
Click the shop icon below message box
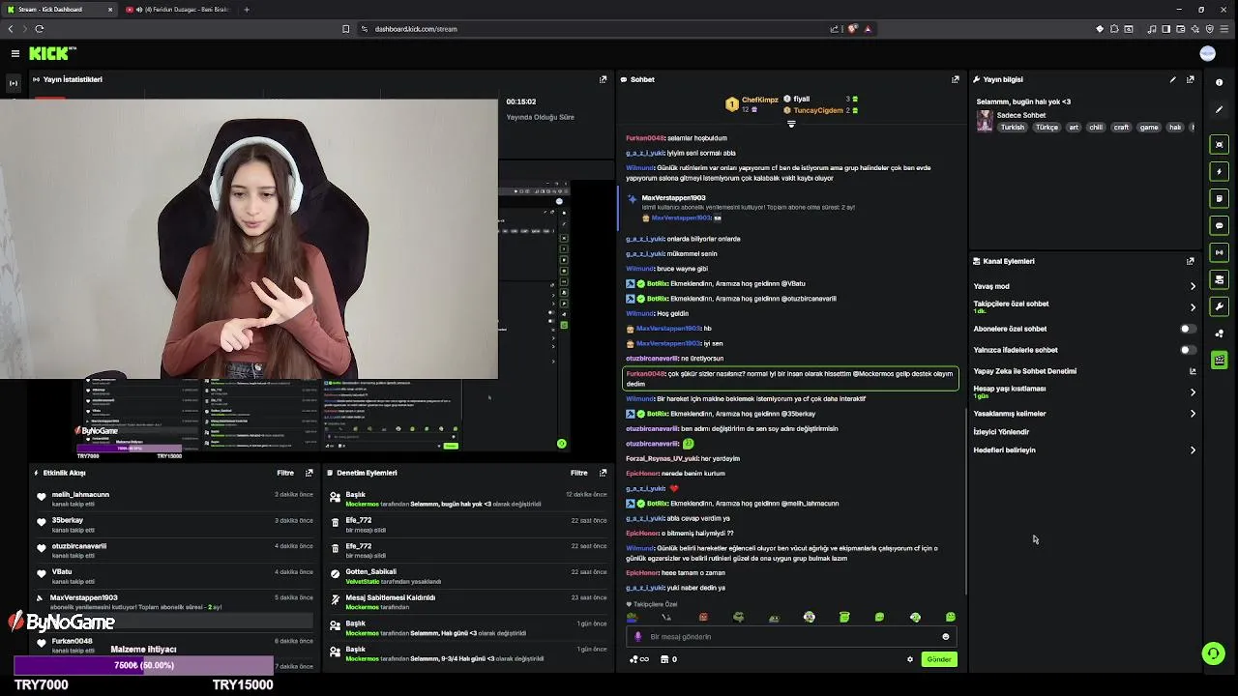[x=664, y=659]
